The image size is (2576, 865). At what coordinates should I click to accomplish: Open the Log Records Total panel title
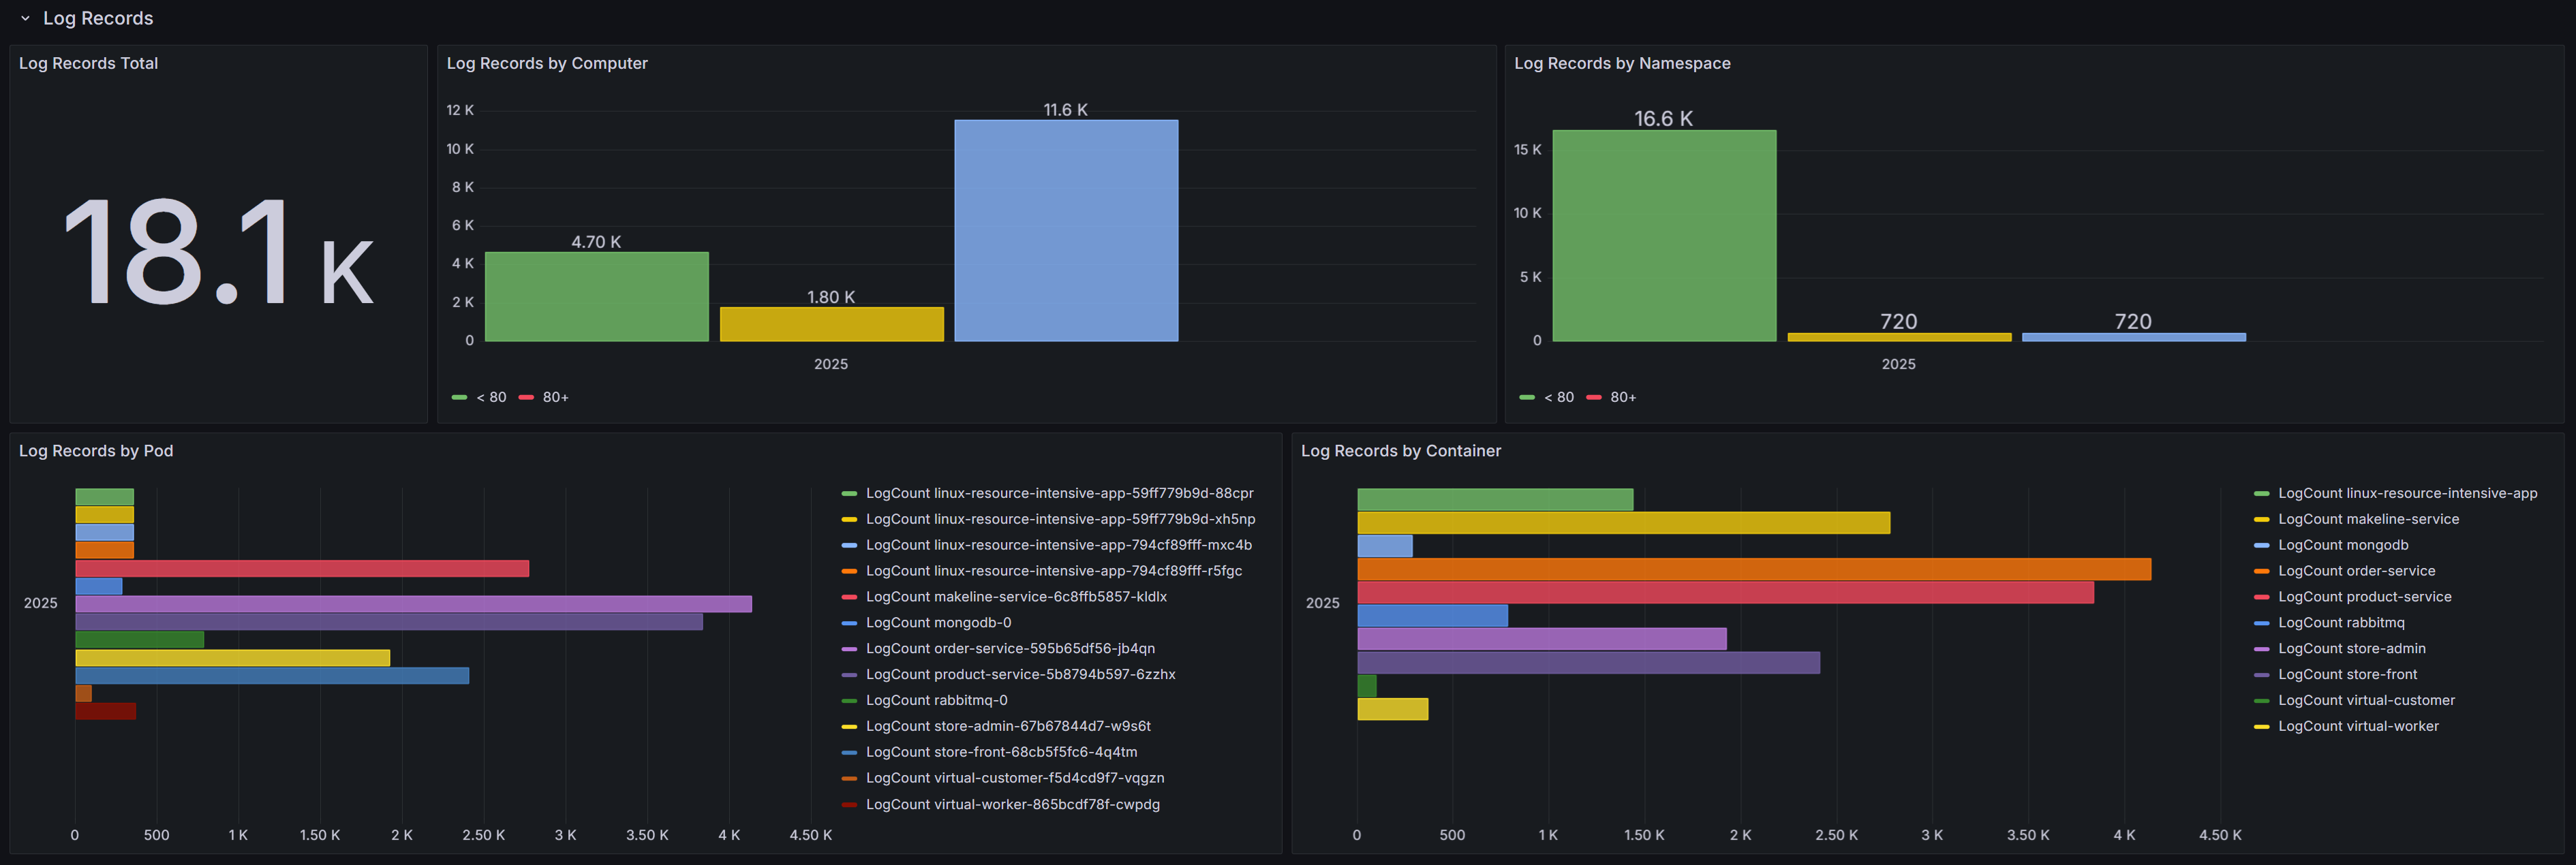coord(88,63)
